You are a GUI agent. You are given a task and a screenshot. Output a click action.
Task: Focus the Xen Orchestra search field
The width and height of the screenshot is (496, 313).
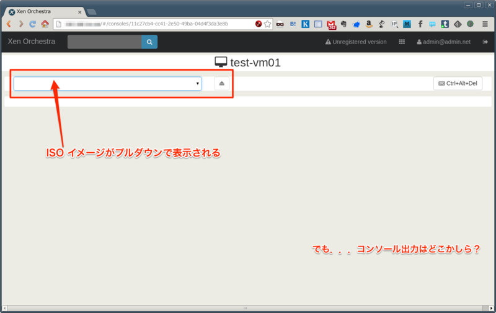105,42
